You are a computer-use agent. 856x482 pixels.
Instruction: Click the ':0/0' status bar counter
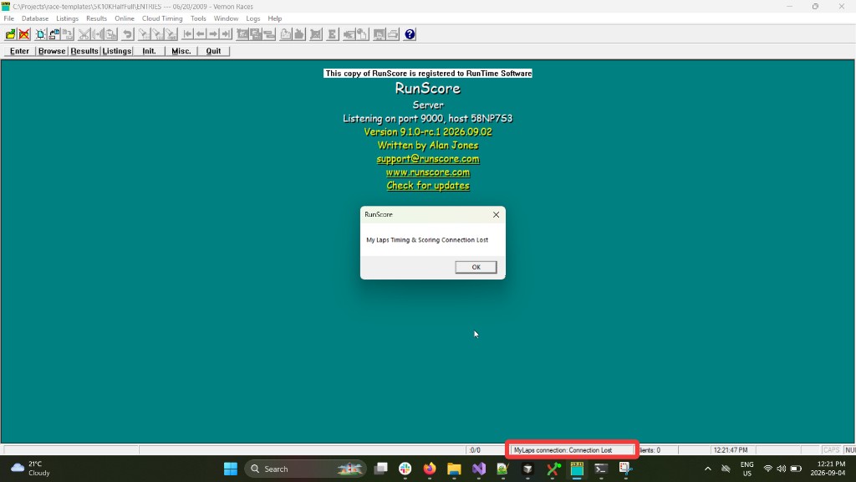tap(475, 450)
